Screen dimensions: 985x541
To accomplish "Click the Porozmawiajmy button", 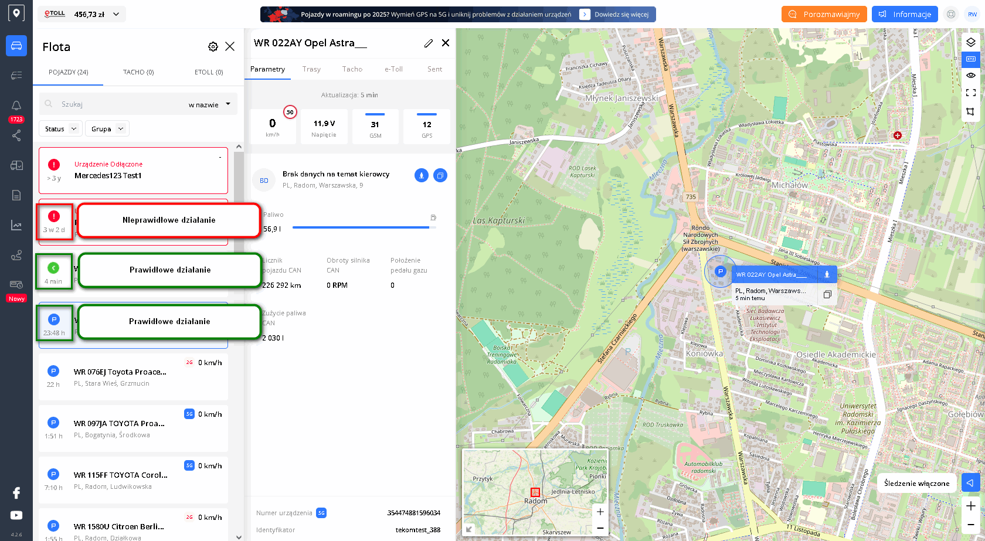I will point(824,14).
